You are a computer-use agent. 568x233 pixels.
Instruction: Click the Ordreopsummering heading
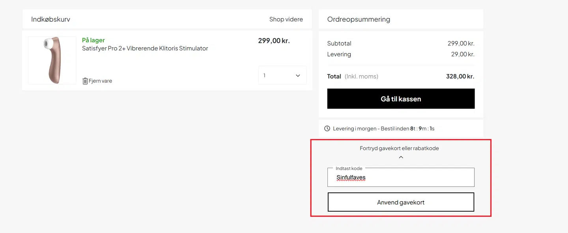pos(359,19)
